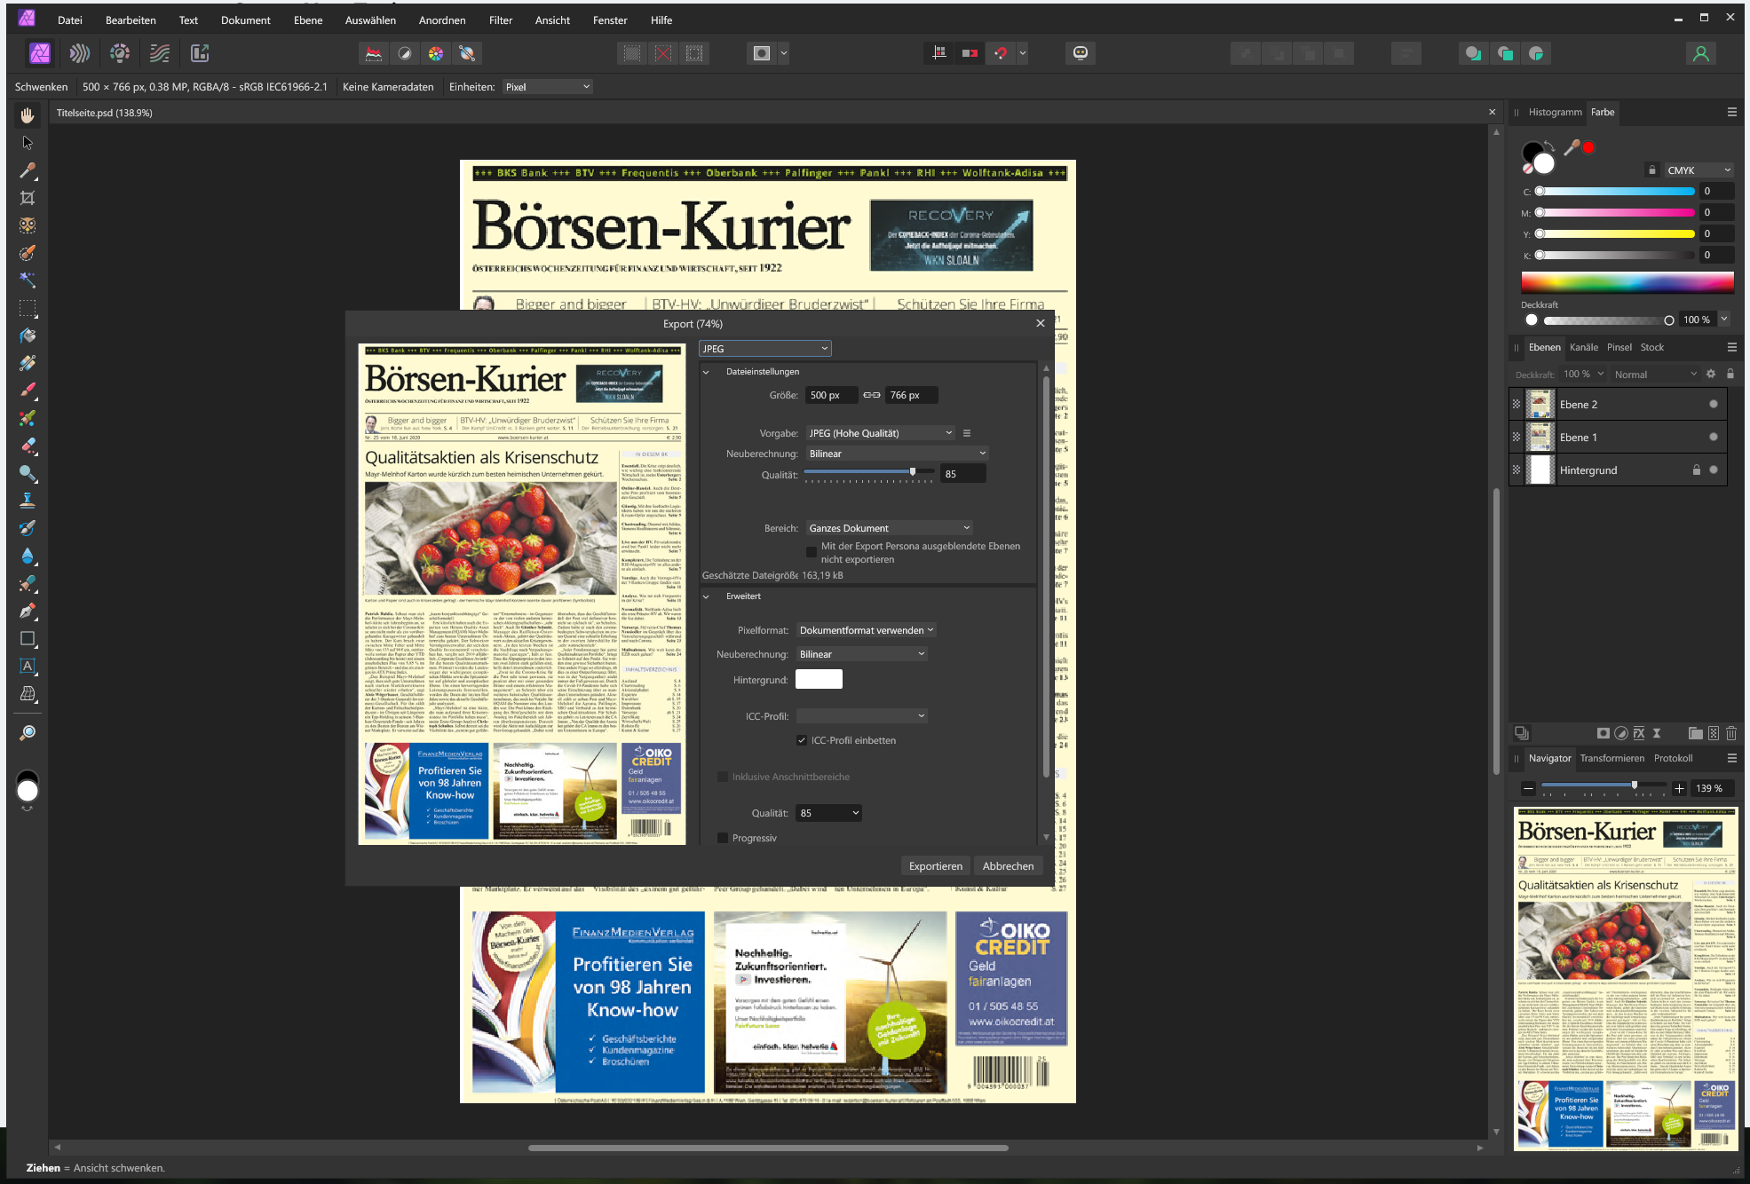Select the Mesh Warp tool
Screen dimensions: 1750x1184
28,693
